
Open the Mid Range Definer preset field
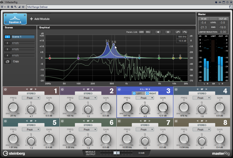pyautogui.click(x=128, y=7)
